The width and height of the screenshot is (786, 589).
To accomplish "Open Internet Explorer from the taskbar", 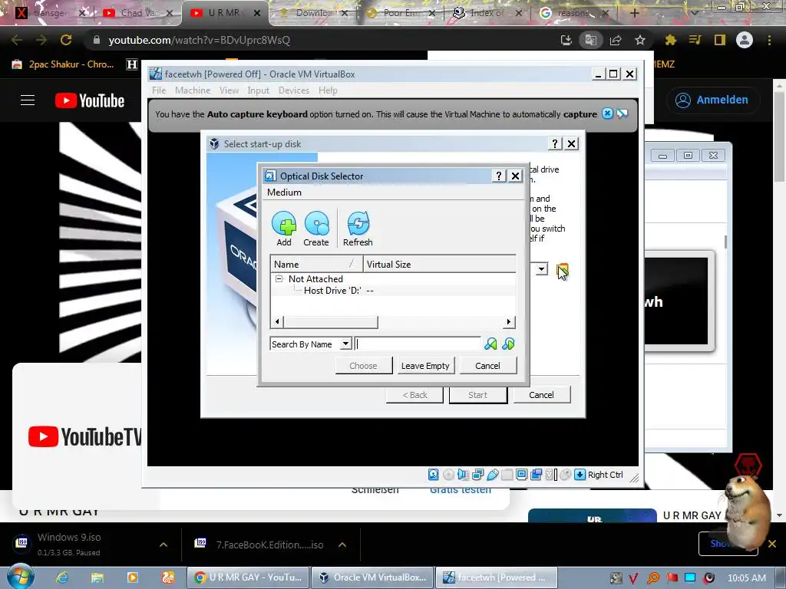I will coord(62,577).
